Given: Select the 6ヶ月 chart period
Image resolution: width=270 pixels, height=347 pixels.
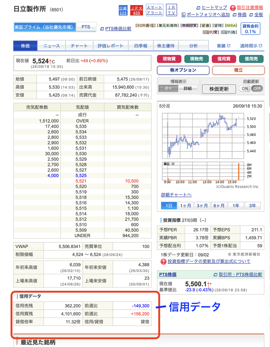Looking at the screenshot, I should click(x=219, y=206).
